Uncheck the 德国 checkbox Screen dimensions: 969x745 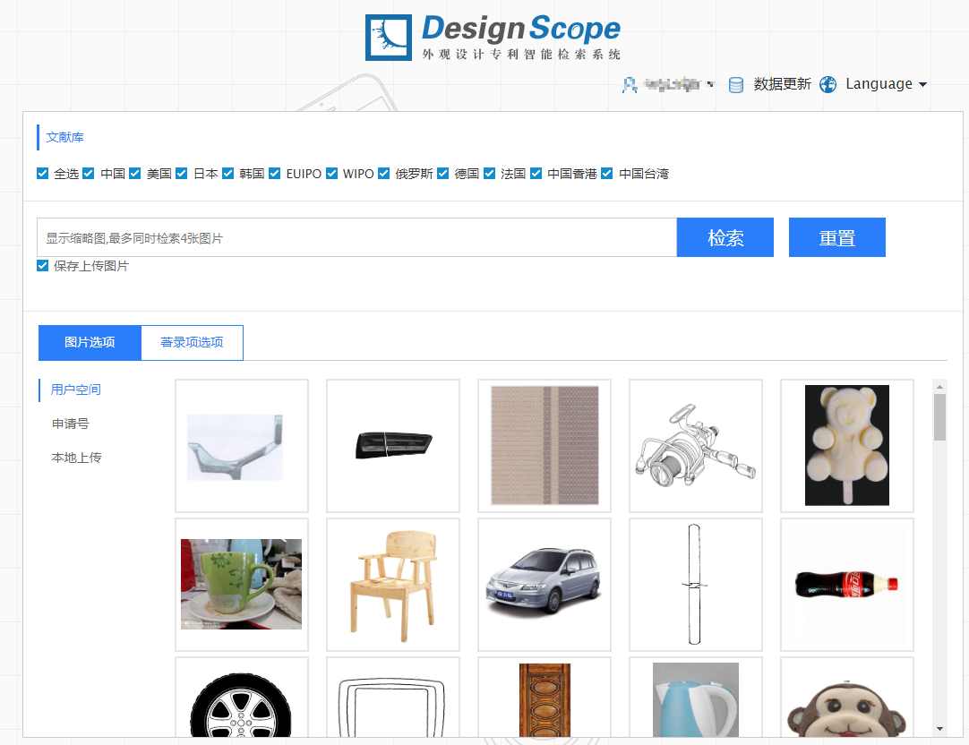tap(442, 174)
